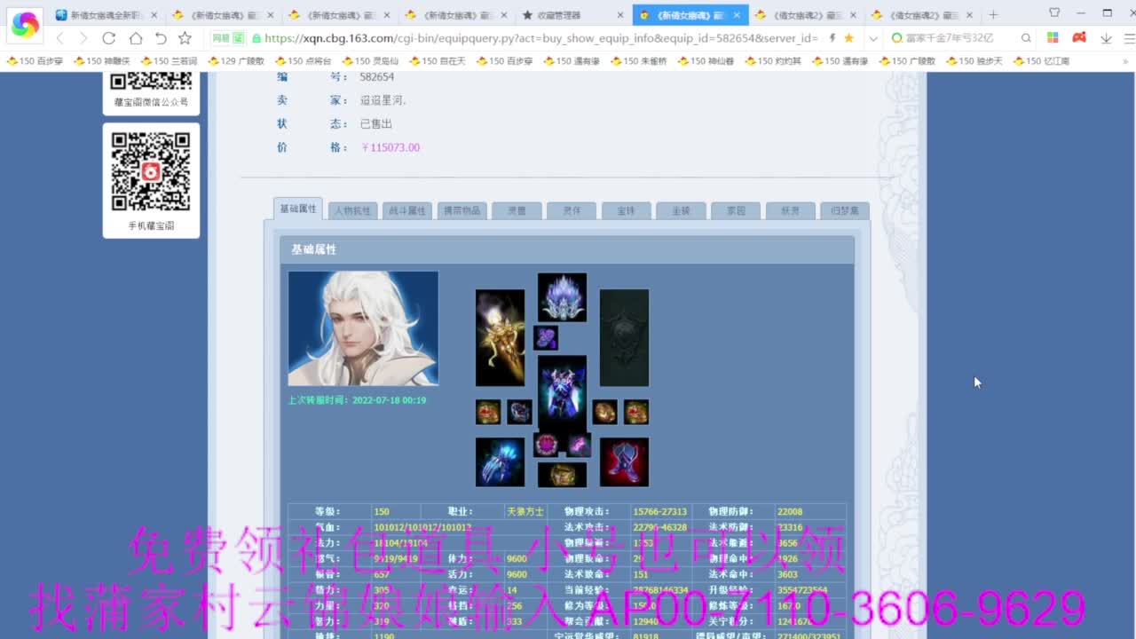The image size is (1136, 639).
Task: Open the apps grid icon near address bar
Action: tap(1051, 40)
